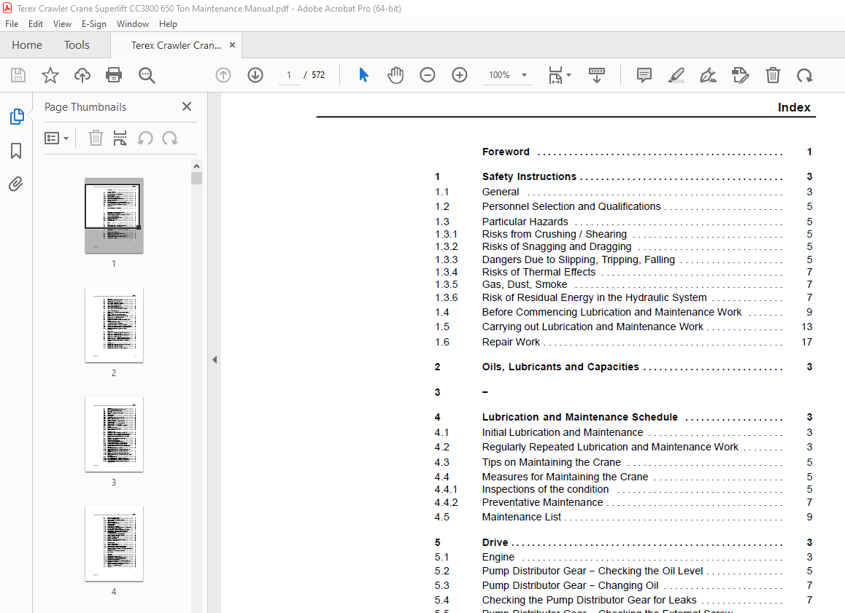This screenshot has height=613, width=845.
Task: Add a comment note
Action: (644, 75)
